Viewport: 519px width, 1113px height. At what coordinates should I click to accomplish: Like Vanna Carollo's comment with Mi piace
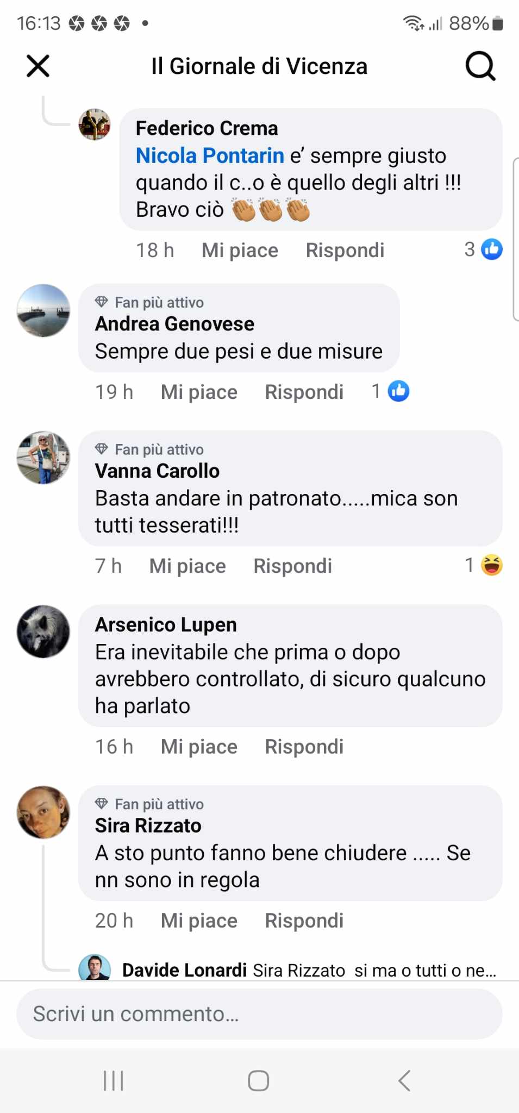187,566
